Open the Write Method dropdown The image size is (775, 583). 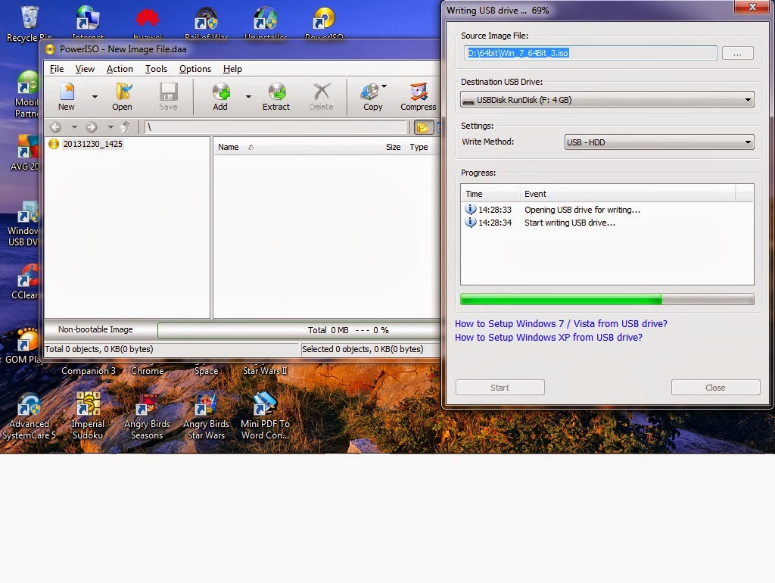(659, 142)
